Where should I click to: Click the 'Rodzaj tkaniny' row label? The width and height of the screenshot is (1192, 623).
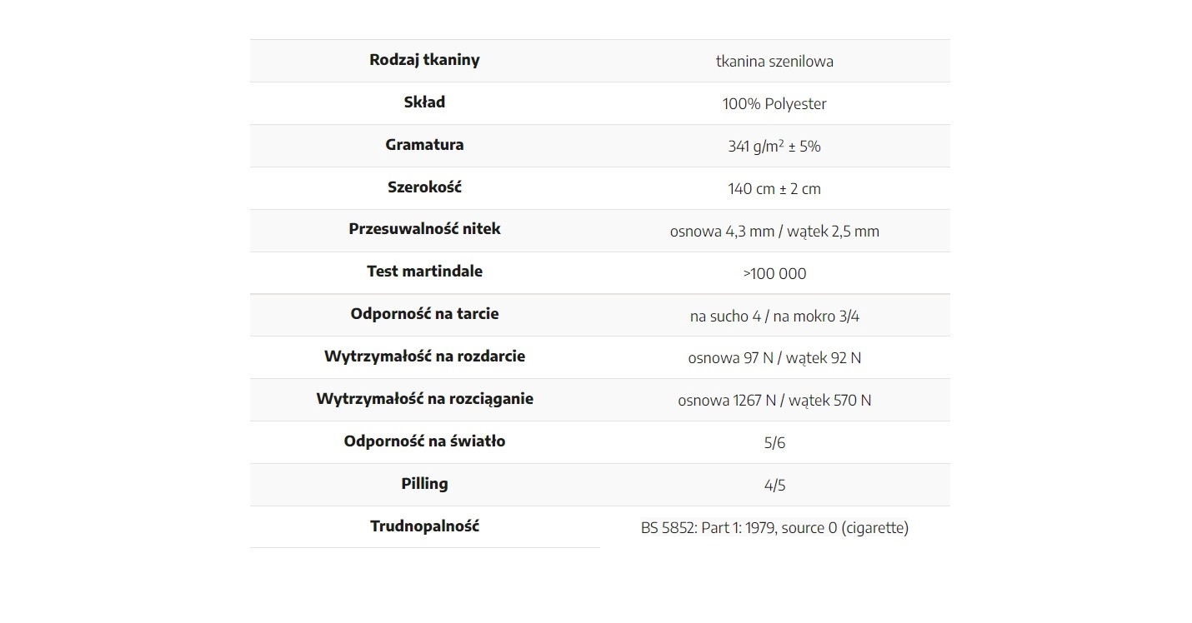pyautogui.click(x=424, y=60)
